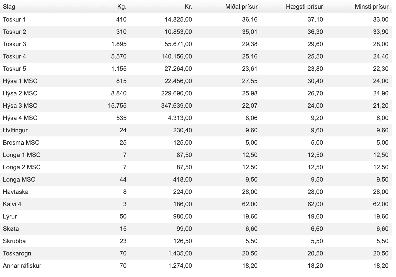This screenshot has height=277, width=396.
Task: Click the 36,30 highest price for Toskur 2
Action: coord(315,32)
